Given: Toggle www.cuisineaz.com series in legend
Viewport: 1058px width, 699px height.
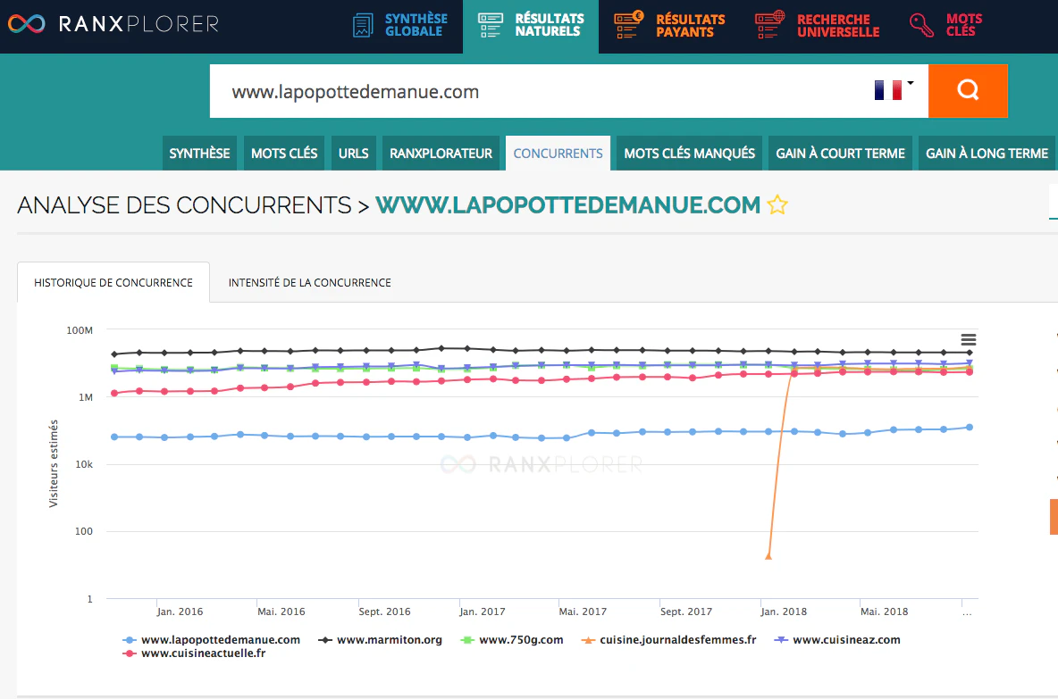Looking at the screenshot, I should pyautogui.click(x=837, y=640).
